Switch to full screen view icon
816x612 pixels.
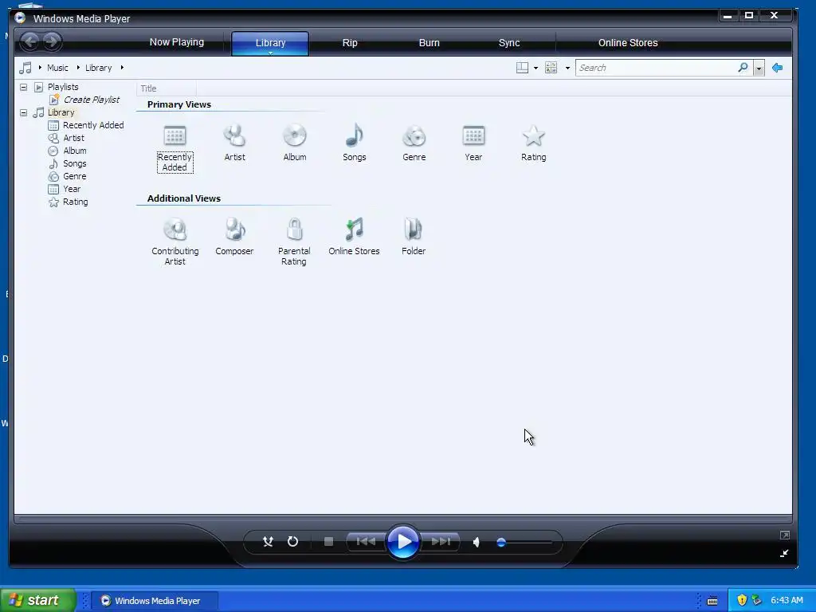click(x=784, y=535)
